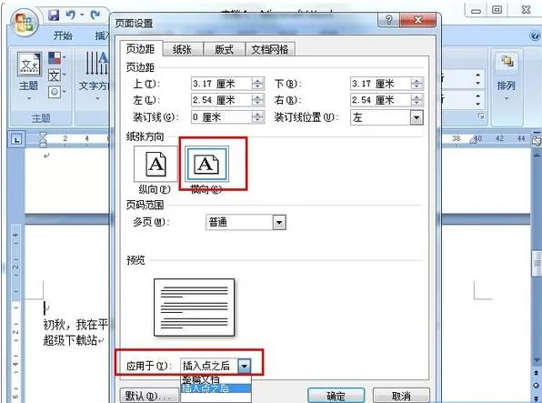Screen dimensions: 542x403
Task: Open theme effects icon
Action: click(x=55, y=92)
